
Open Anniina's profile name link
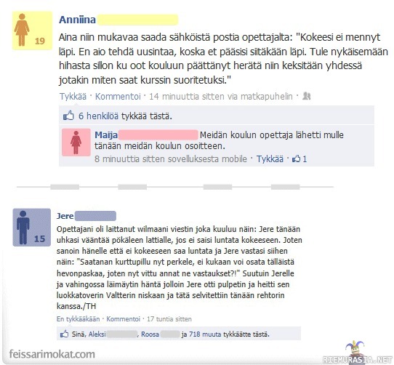[77, 20]
